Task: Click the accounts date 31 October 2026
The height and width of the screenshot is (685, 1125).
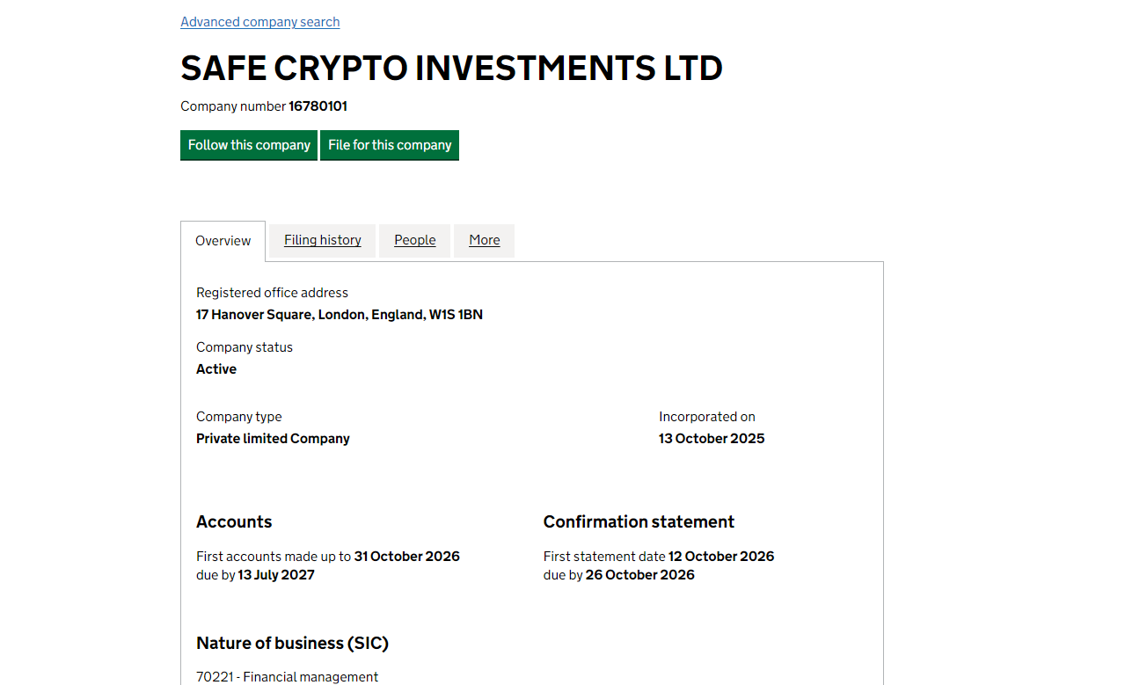Action: [406, 557]
